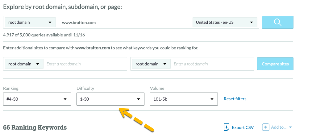Click the Compare sites button
Viewport: 312px width, 137px height.
coord(275,64)
